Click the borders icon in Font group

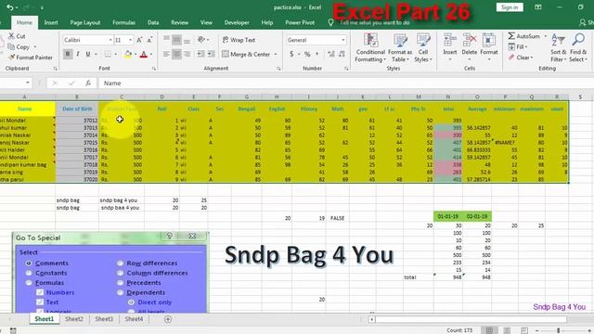tap(108, 54)
